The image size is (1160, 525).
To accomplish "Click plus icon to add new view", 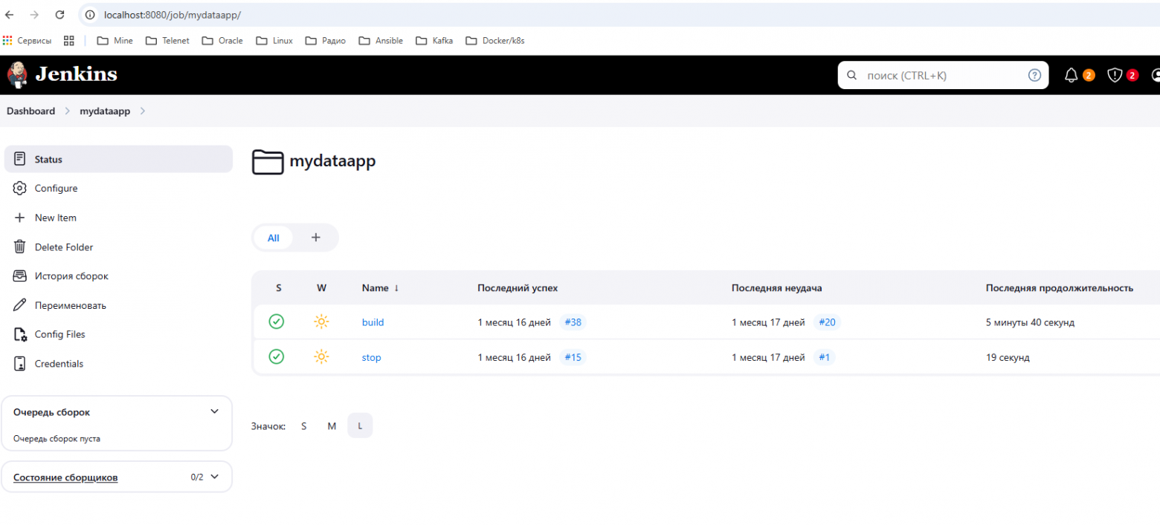I will (315, 238).
